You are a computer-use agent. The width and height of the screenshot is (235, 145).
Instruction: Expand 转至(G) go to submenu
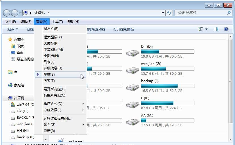click(x=60, y=125)
